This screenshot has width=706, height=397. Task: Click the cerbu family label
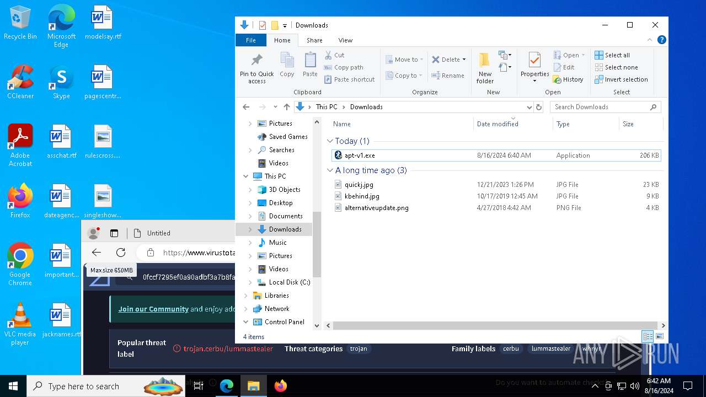click(511, 348)
